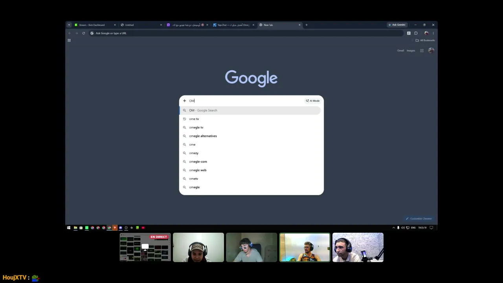Open the Discord taskbar icon

tap(120, 228)
